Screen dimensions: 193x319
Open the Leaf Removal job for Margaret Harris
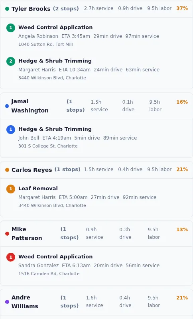(38, 188)
